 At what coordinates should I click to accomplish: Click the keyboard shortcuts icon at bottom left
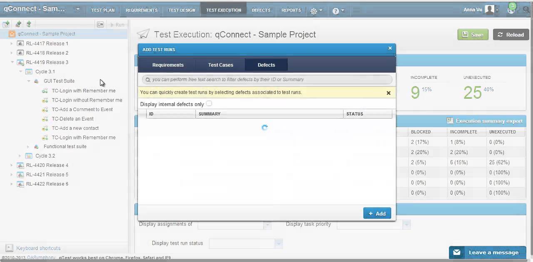(9, 248)
